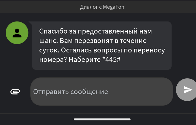The width and height of the screenshot is (196, 125).
Task: Select the pointed tail of the message bubble
Action: pyautogui.click(x=31, y=23)
